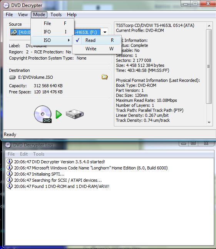216x249 pixels.
Task: Open the View menu in DVD Decrypter
Action: tap(23, 15)
